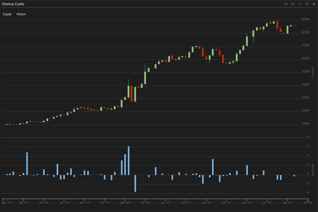Image resolution: width=318 pixels, height=212 pixels.
Task: Click the Jul '19 date label
Action: (x=104, y=203)
